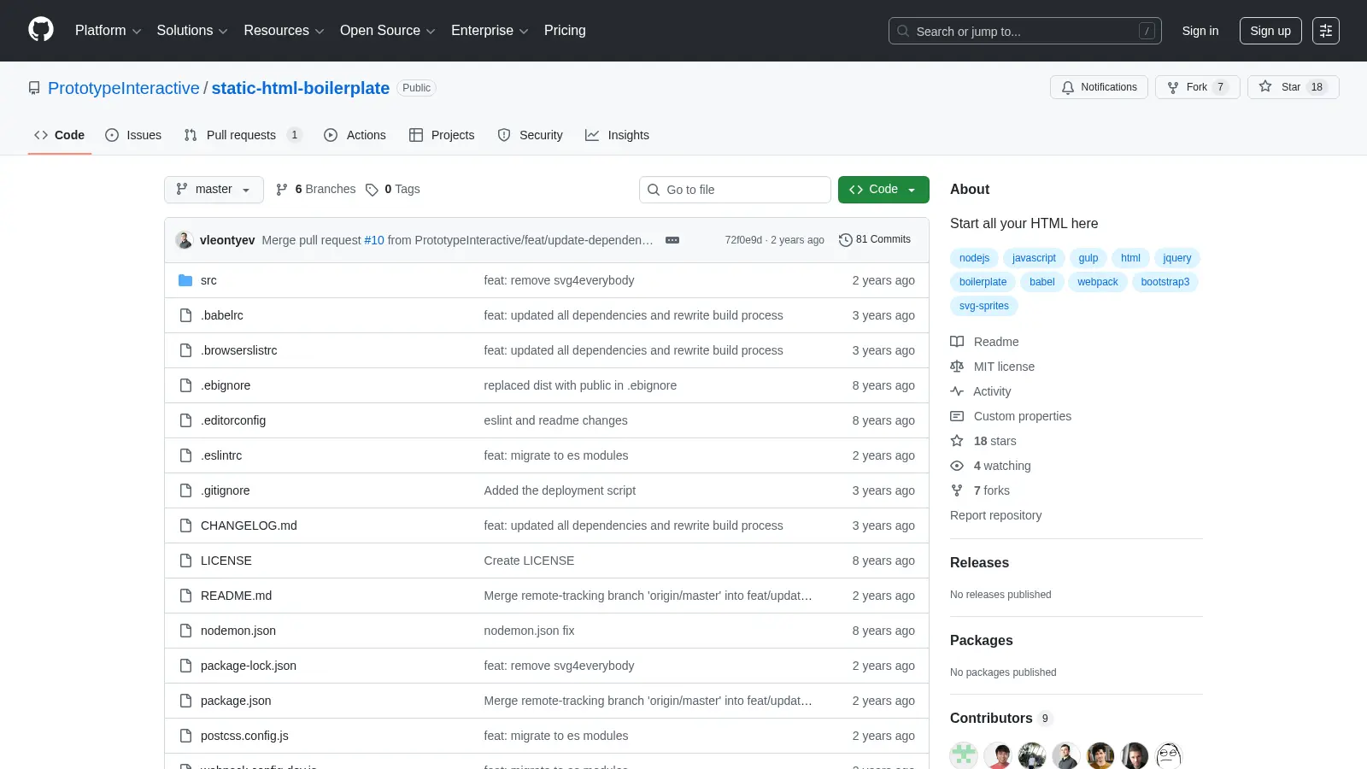Click the fork icon in Fork button

point(1173,87)
